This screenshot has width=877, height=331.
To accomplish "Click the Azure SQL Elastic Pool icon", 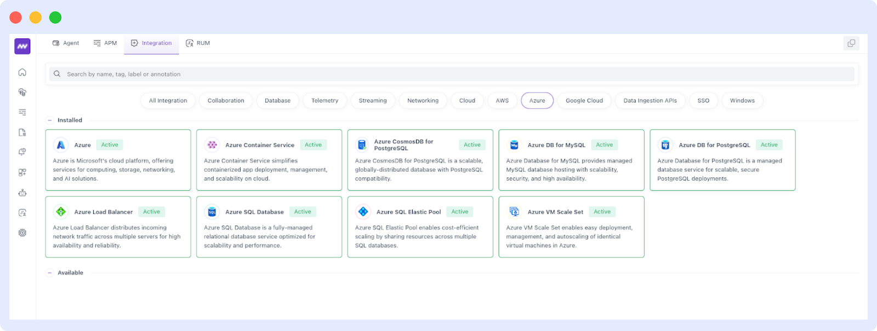I will (363, 212).
